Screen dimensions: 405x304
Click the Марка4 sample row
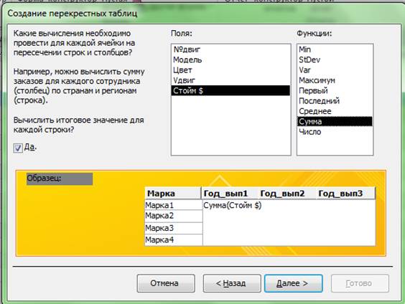tap(174, 239)
